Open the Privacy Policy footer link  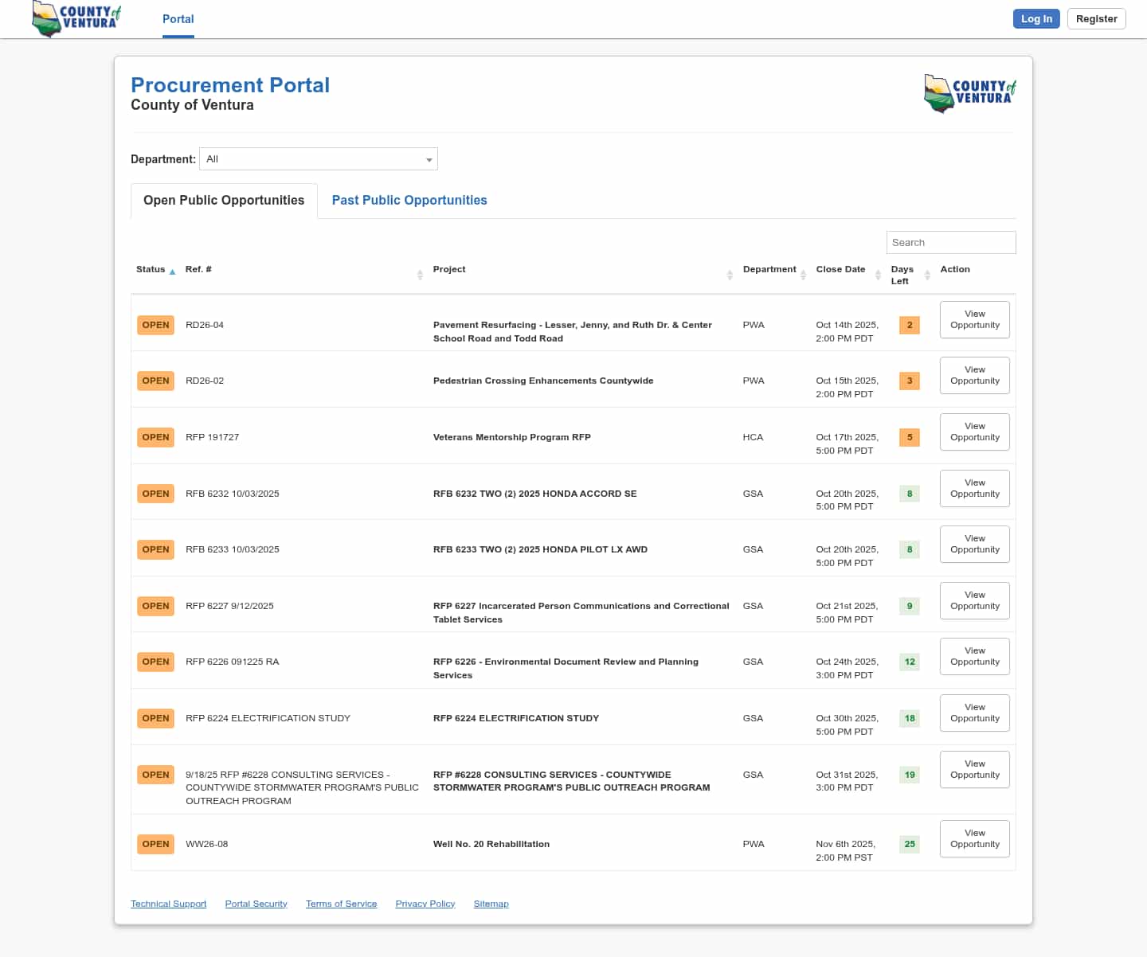(425, 904)
